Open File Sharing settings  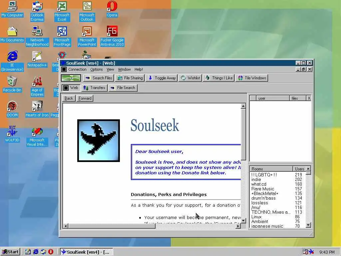click(130, 78)
